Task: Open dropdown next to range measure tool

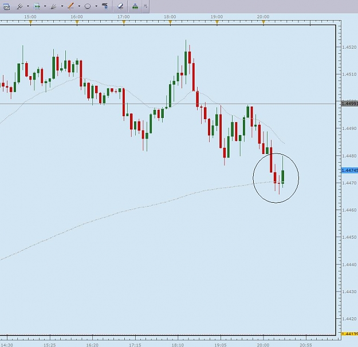Action: click(x=45, y=6)
